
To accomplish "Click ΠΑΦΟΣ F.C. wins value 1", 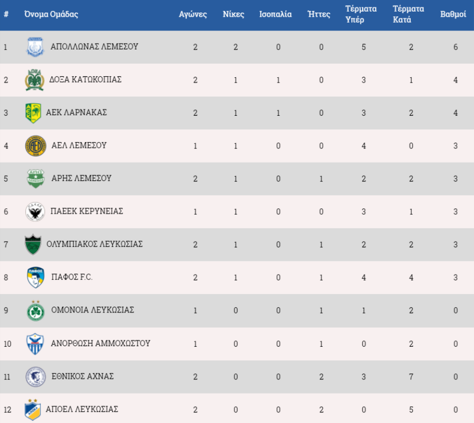I will click(235, 277).
